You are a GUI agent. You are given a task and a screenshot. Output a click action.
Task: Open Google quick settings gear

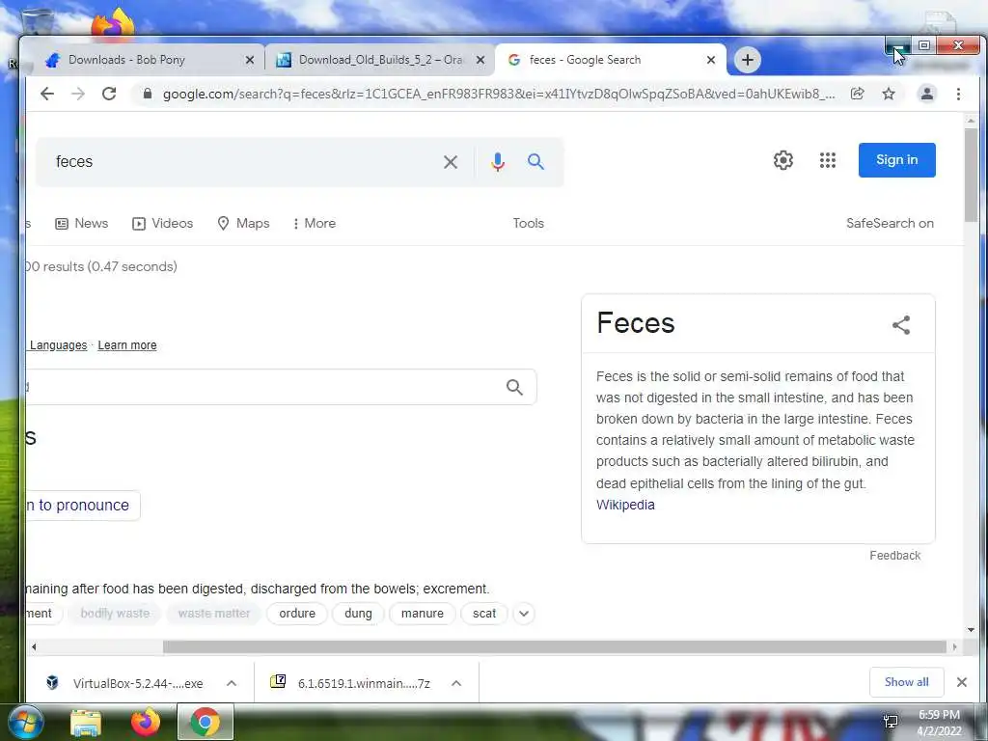[x=783, y=160]
